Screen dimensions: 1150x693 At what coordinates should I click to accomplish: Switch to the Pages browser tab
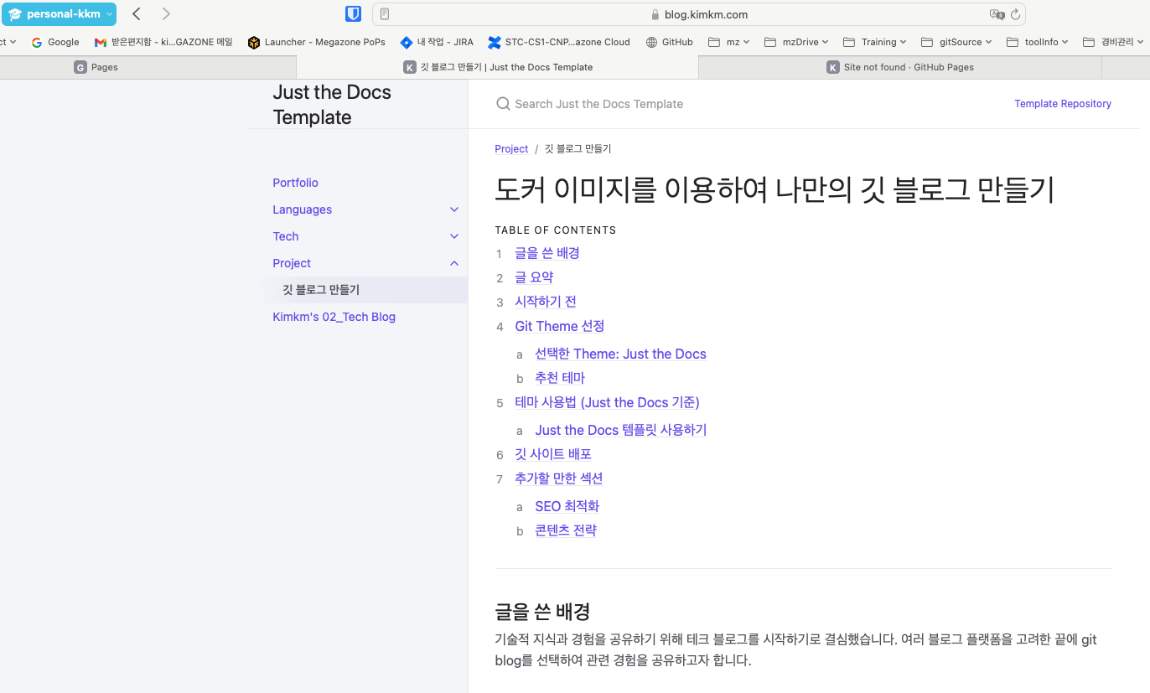click(x=104, y=67)
